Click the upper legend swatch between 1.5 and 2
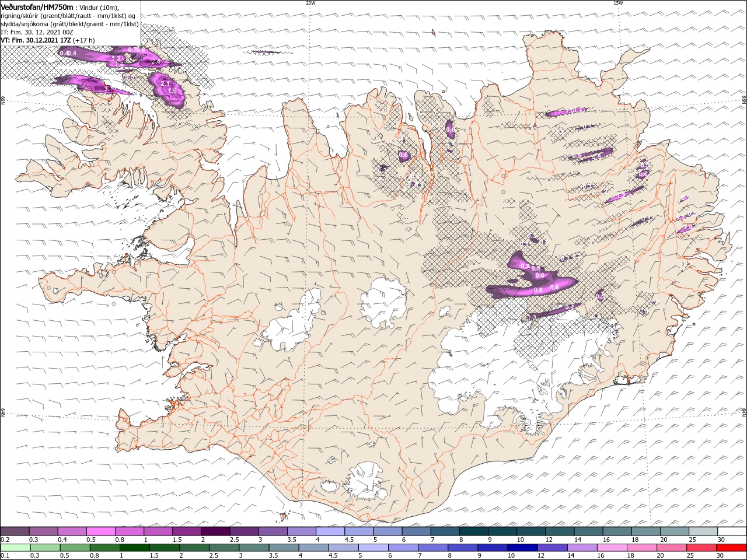The width and height of the screenshot is (747, 560). coord(187,531)
